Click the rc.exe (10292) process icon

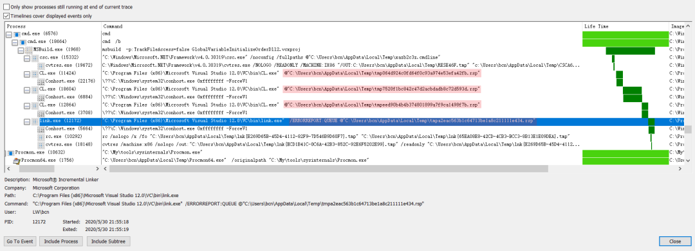[x=41, y=137]
